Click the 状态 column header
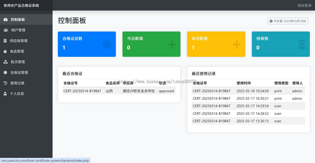Screen dimensions: 315x163 [x=162, y=83]
